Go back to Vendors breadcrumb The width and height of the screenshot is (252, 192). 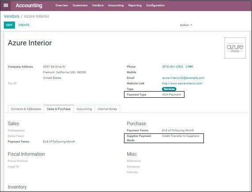pyautogui.click(x=11, y=16)
